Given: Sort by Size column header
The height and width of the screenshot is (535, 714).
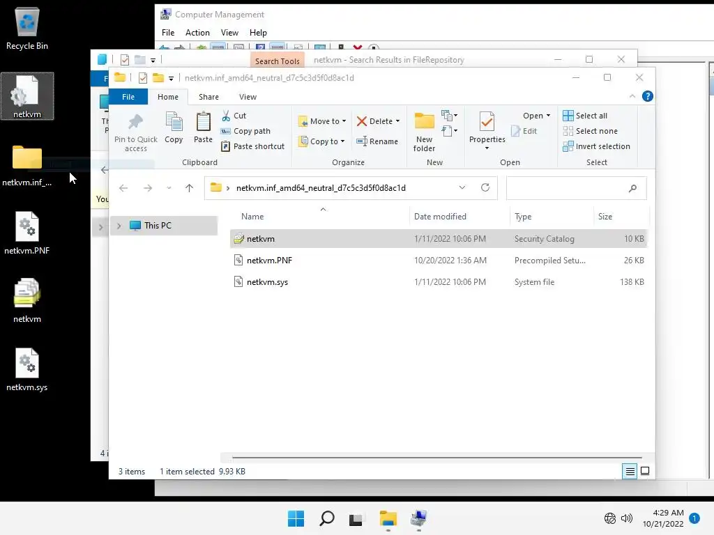Looking at the screenshot, I should click(621, 217).
